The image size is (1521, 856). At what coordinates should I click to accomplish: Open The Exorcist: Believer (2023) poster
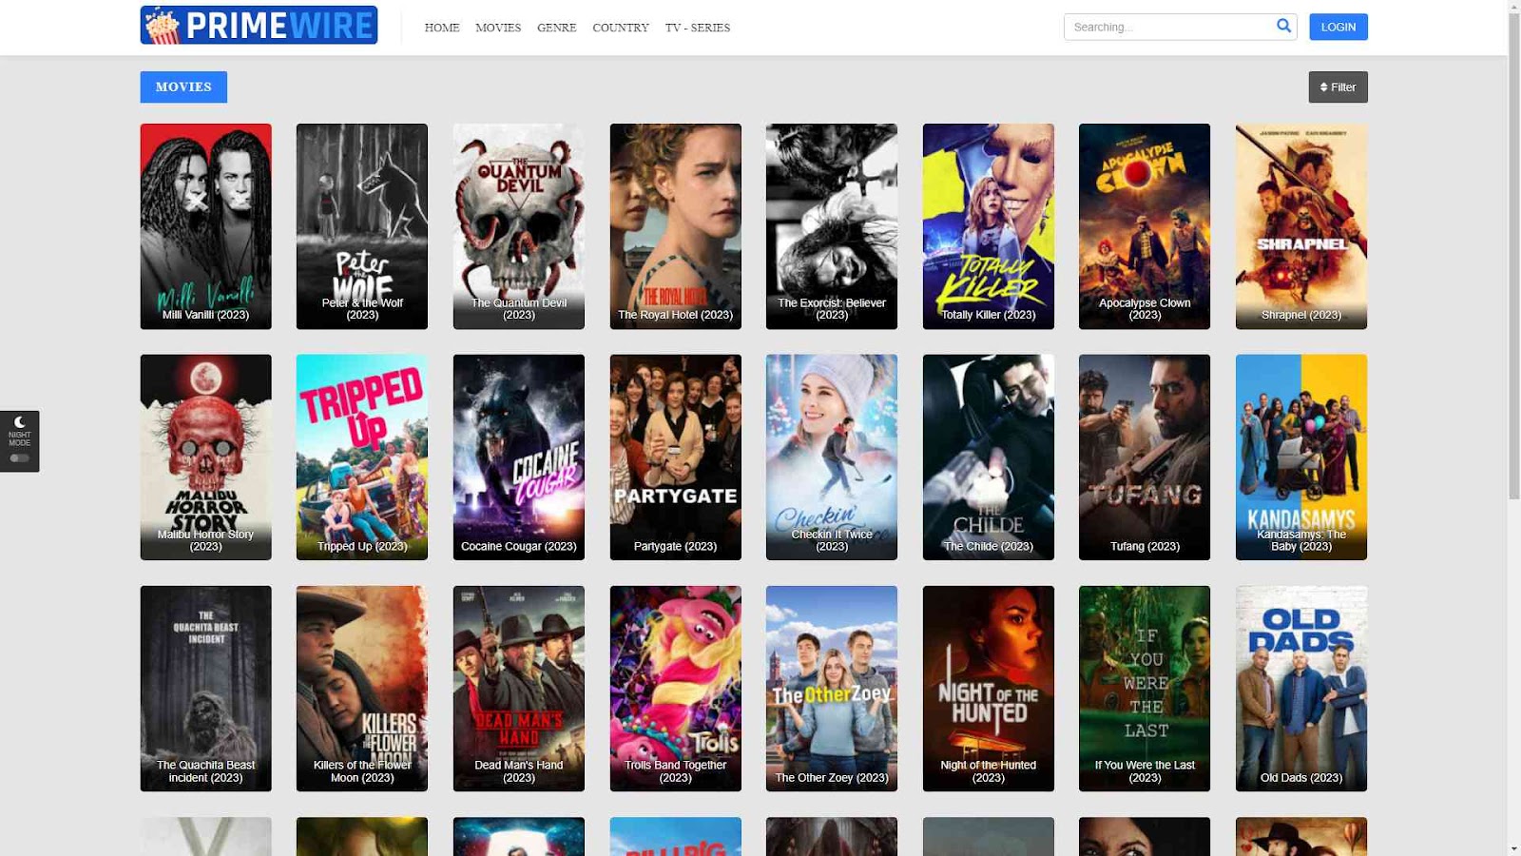[x=832, y=226]
